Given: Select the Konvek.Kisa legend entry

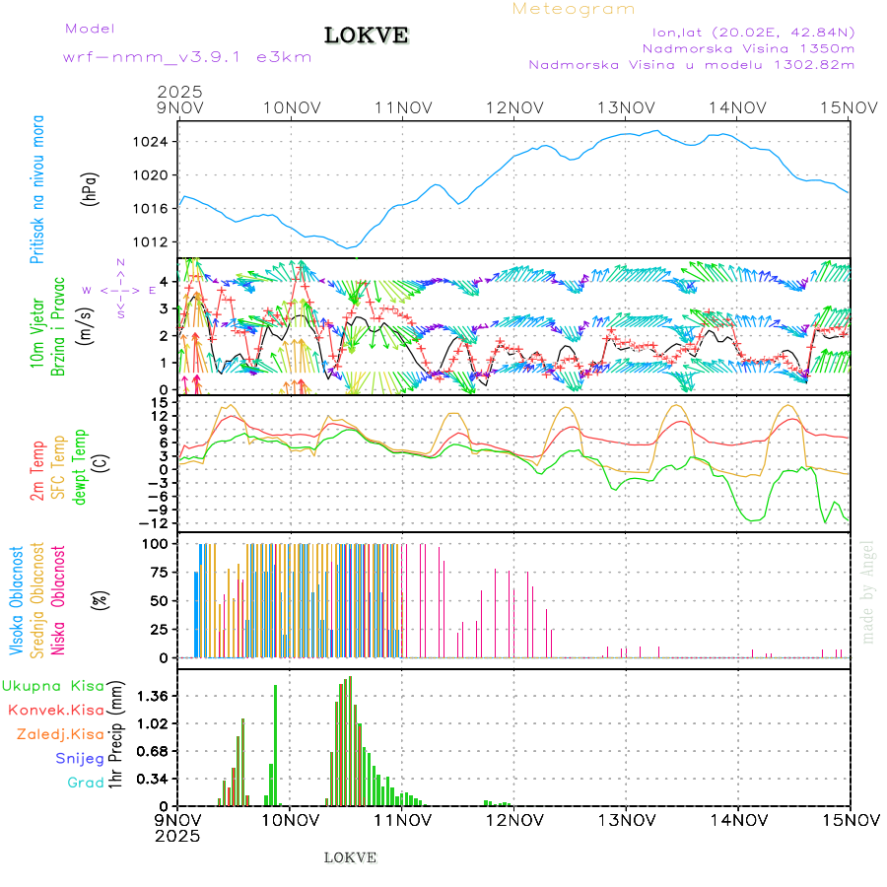Looking at the screenshot, I should click(55, 710).
